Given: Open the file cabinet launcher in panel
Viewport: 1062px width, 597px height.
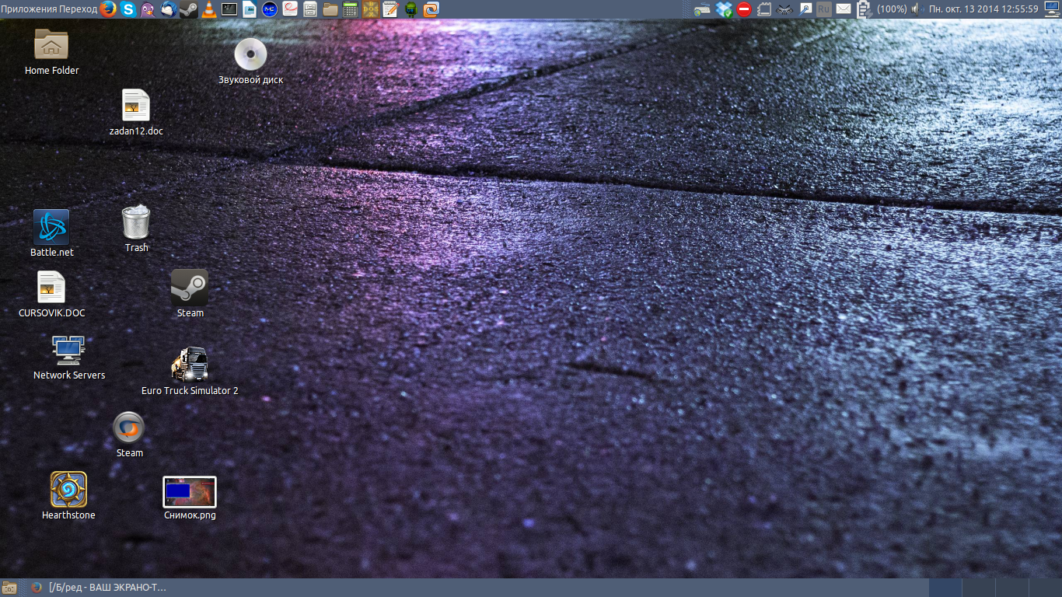Looking at the screenshot, I should (309, 9).
